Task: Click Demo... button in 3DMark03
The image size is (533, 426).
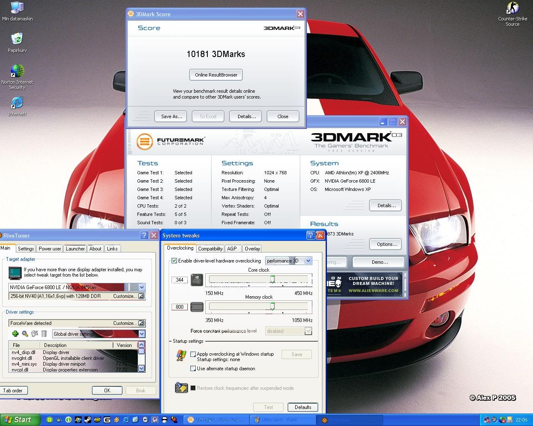Action: [x=379, y=262]
